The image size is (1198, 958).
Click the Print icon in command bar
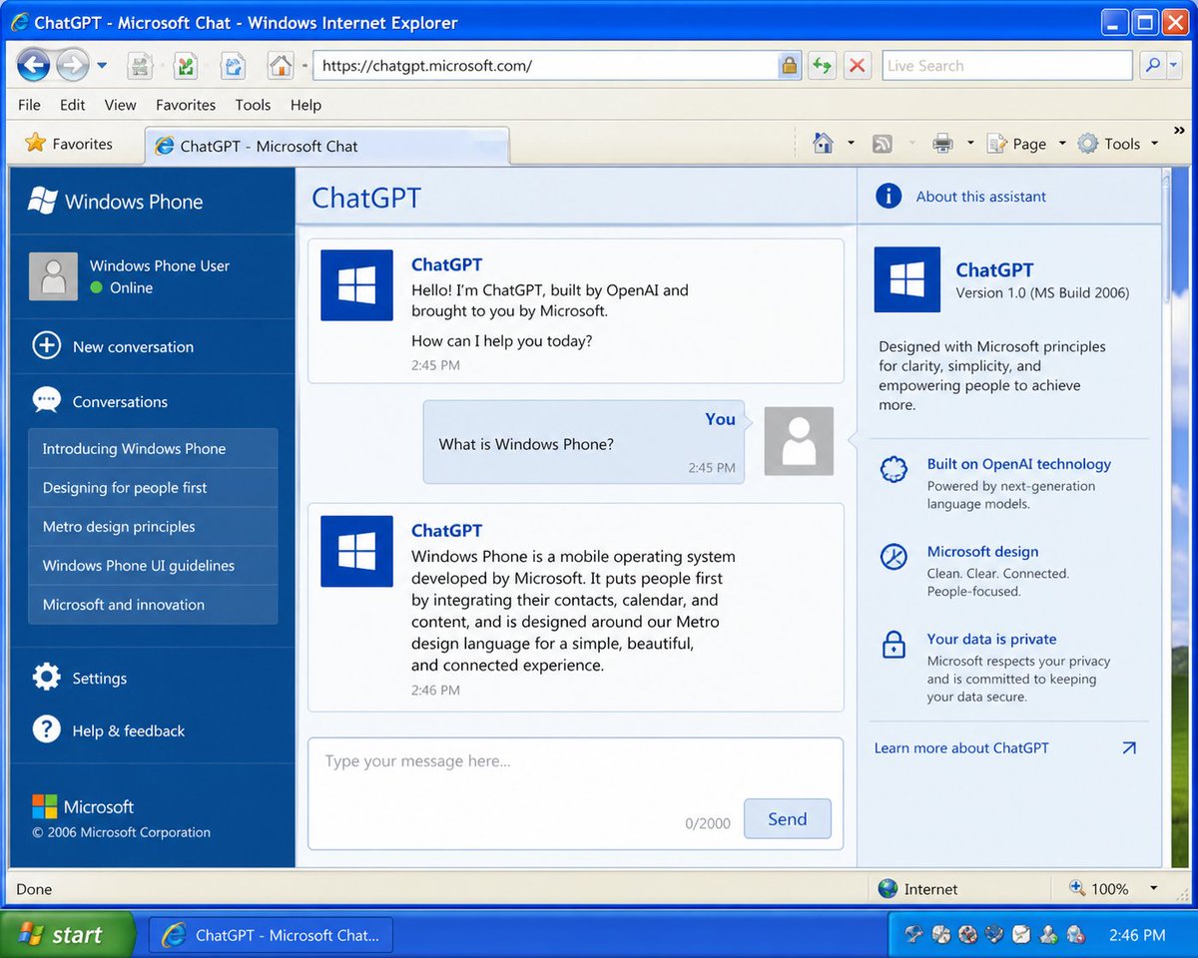[x=942, y=144]
